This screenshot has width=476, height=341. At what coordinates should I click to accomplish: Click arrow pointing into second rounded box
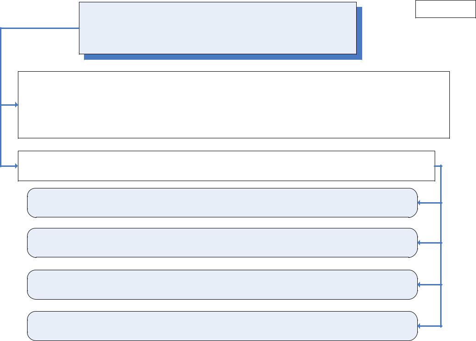pyautogui.click(x=430, y=243)
